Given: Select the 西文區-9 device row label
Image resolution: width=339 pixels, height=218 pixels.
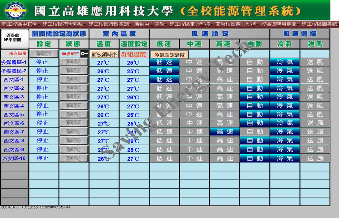Looking at the screenshot, I should coord(14,150).
